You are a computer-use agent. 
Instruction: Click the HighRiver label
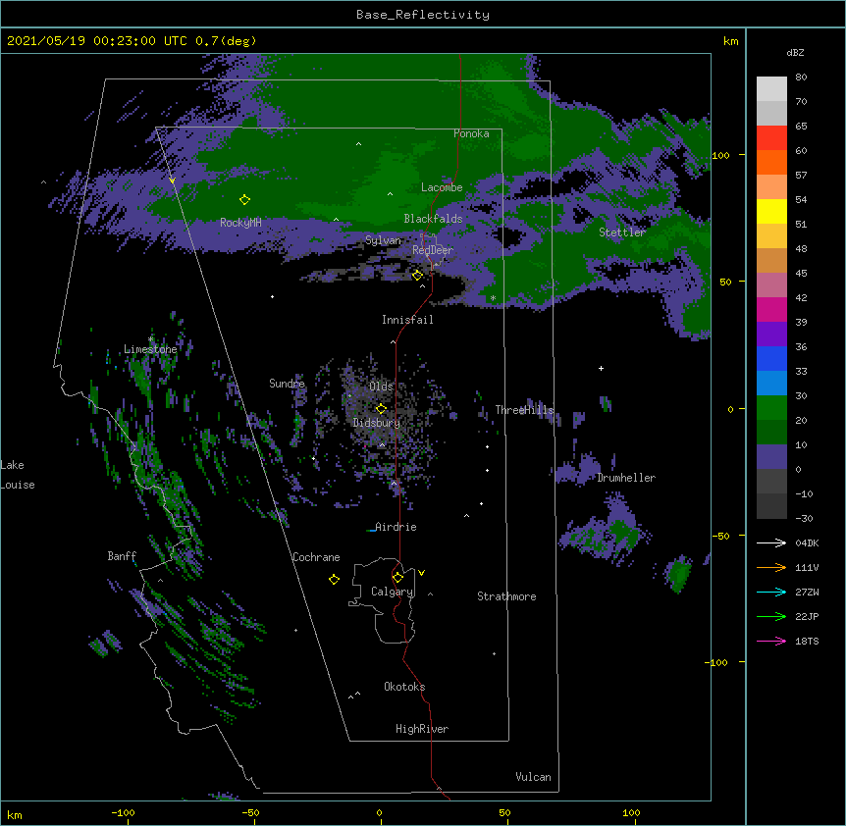tap(422, 730)
